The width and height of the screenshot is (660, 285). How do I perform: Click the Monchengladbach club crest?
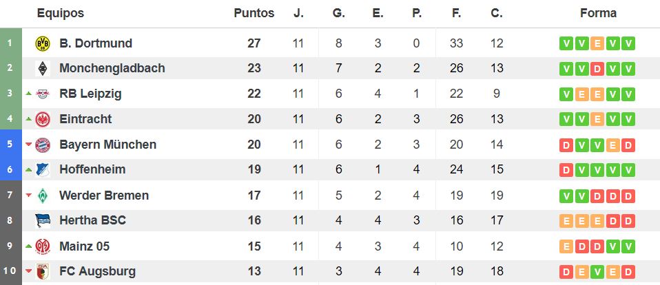click(x=43, y=69)
